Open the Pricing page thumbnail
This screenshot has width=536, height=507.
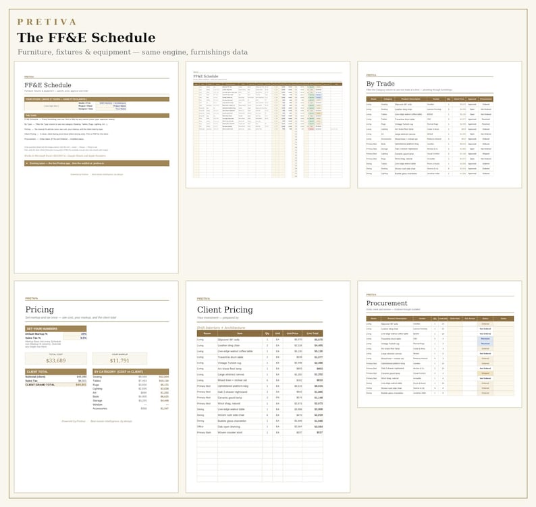coord(96,387)
